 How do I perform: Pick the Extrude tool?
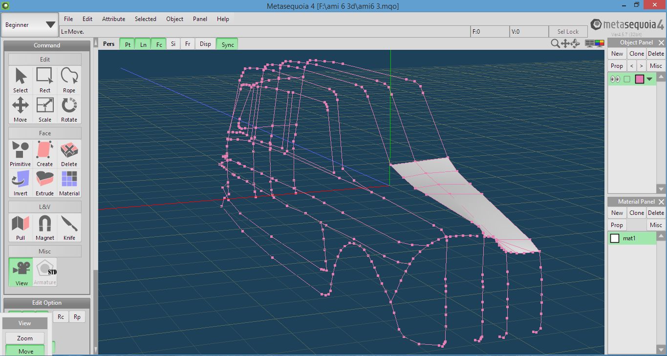click(x=45, y=183)
